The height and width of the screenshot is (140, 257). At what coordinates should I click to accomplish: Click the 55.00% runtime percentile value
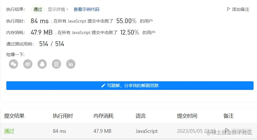coord(126,21)
